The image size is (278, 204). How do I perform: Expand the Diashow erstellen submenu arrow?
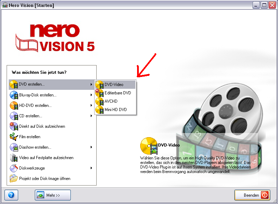(91, 147)
